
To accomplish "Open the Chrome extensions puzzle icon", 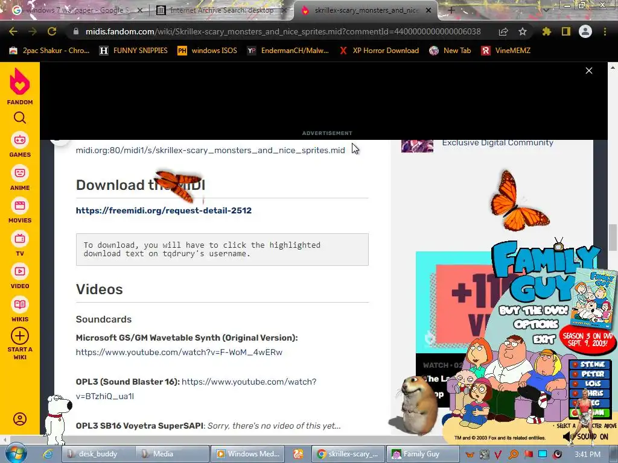I will tap(547, 31).
